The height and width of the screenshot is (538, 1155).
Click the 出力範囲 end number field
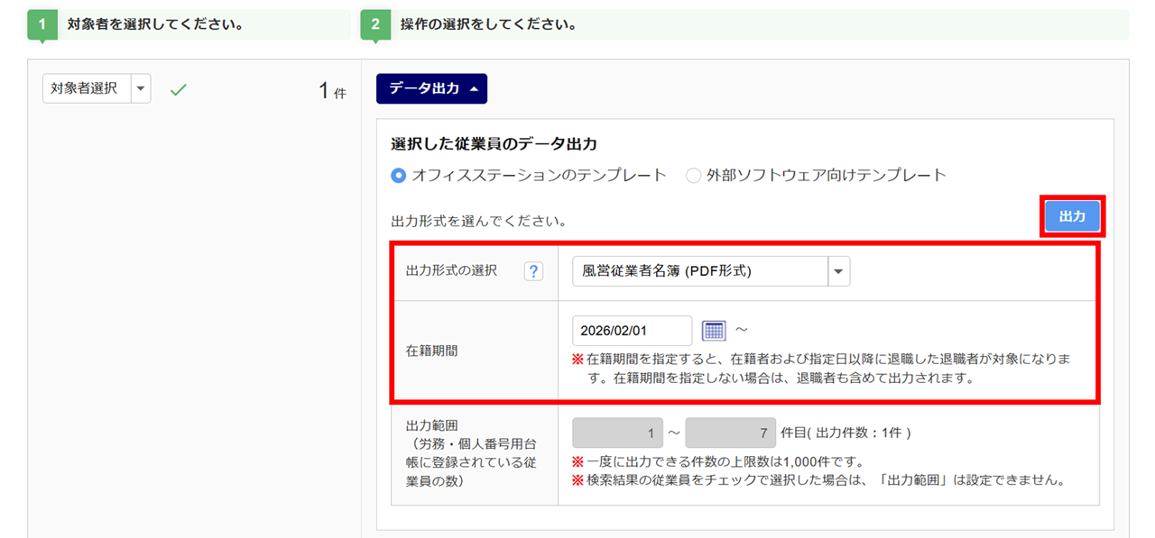(x=730, y=433)
